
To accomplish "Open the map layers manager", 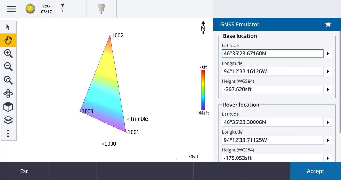I will 8,120.
